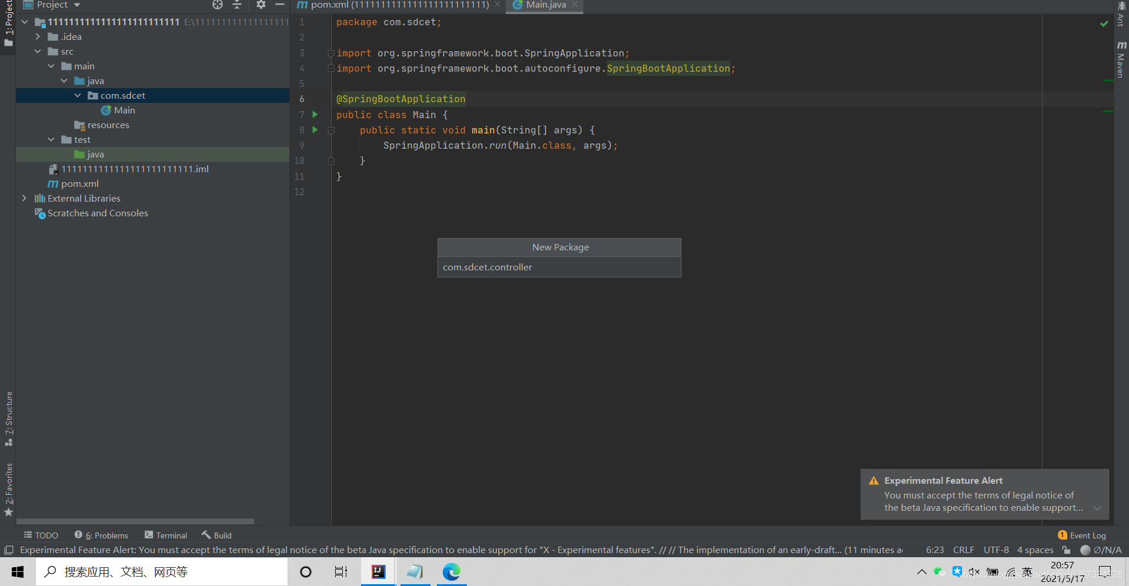Open the Problems tool window
The height and width of the screenshot is (586, 1129).
pyautogui.click(x=101, y=535)
